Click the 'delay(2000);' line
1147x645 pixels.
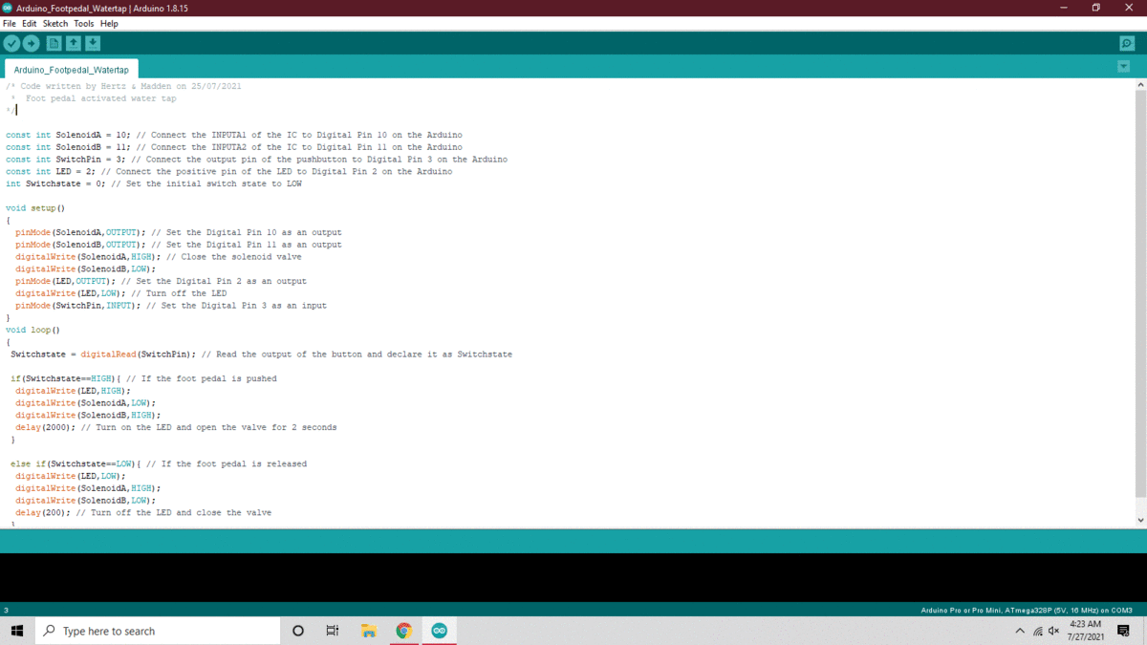pyautogui.click(x=176, y=427)
